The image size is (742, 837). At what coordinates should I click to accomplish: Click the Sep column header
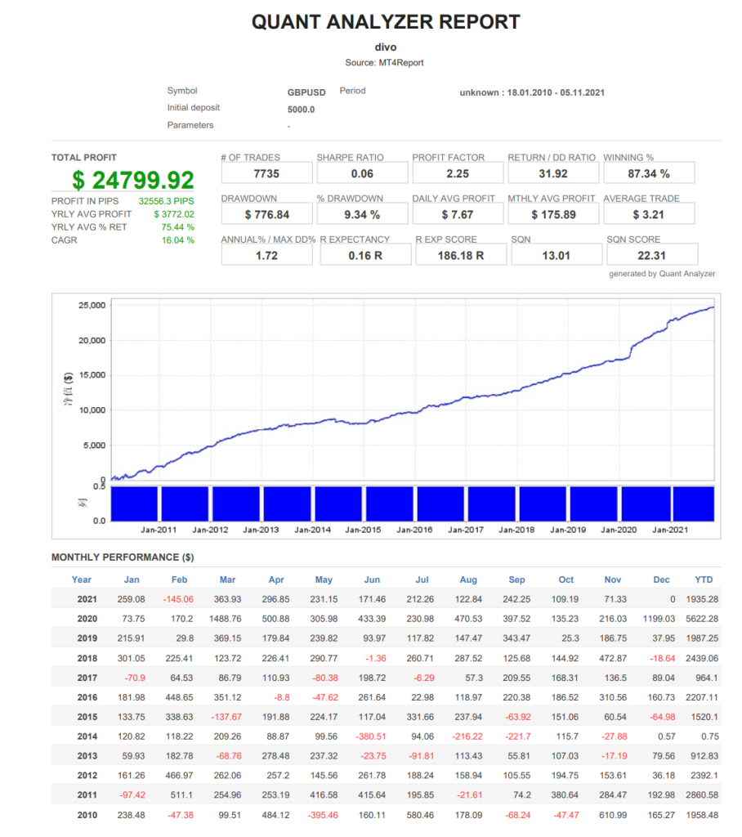pyautogui.click(x=516, y=580)
